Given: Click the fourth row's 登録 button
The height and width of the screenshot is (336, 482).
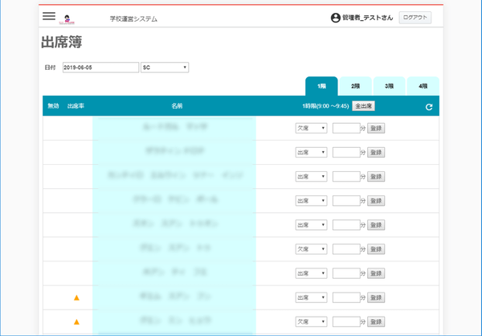Looking at the screenshot, I should click(x=376, y=201).
